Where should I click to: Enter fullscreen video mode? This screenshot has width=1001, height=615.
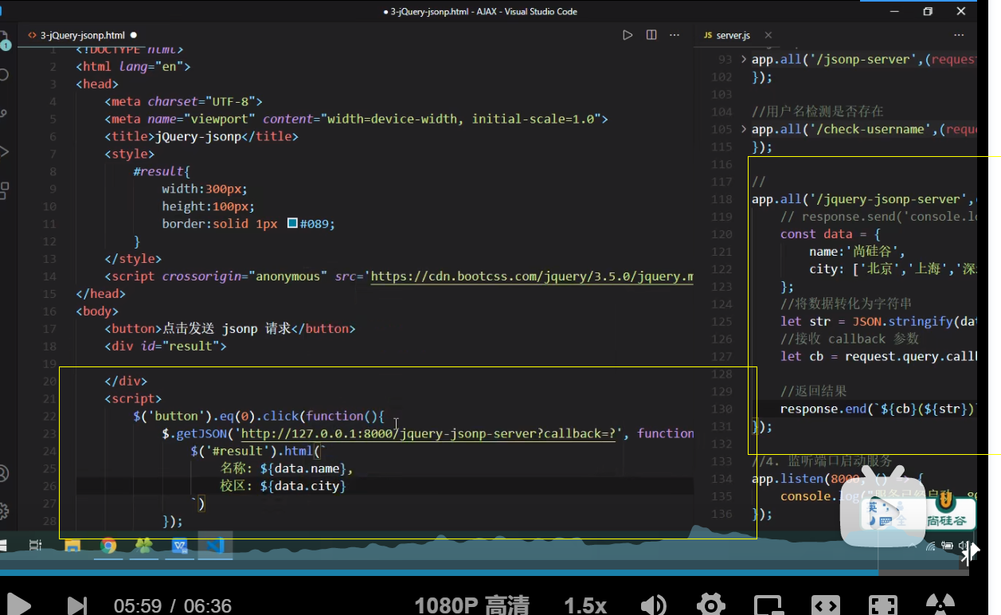[882, 605]
